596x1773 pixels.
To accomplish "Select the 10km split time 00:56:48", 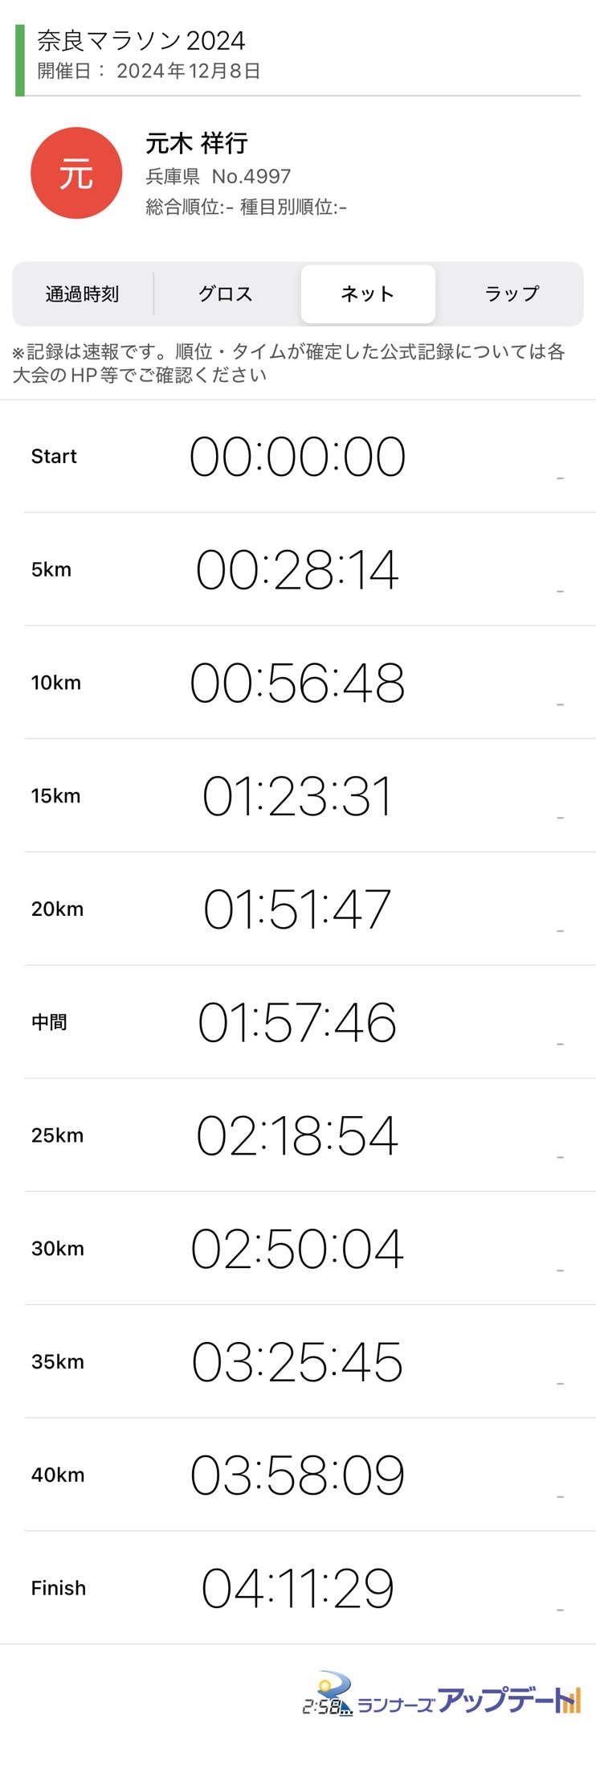I will coord(297,683).
